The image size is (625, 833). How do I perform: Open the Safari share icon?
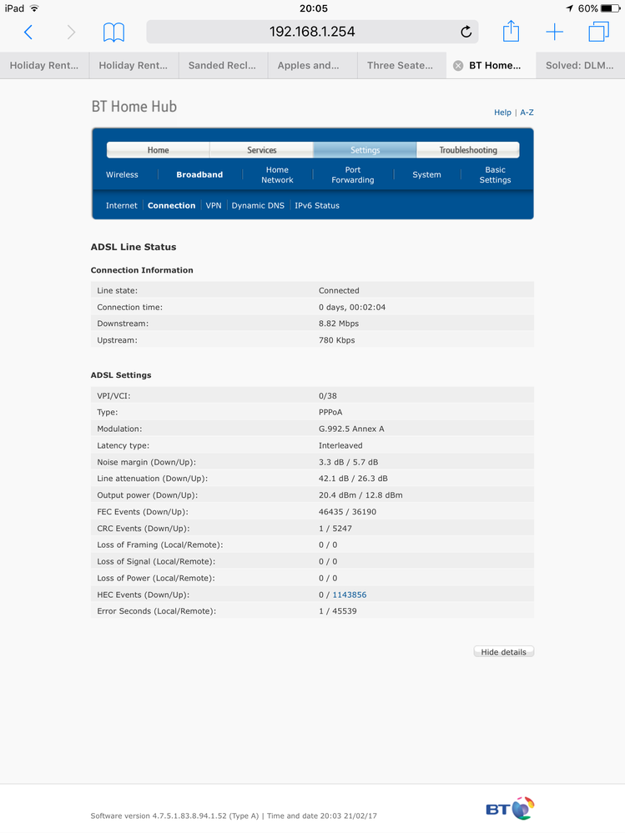[511, 31]
